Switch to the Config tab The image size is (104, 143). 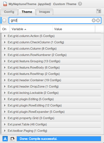(x=9, y=12)
